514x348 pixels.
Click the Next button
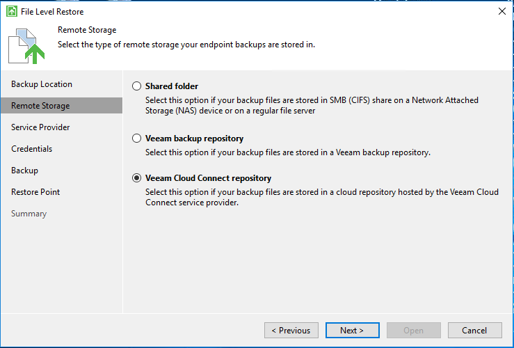353,331
